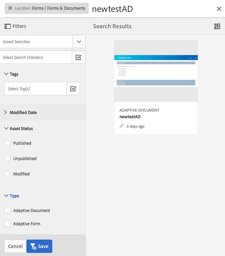
Task: Toggle the Filters rail icon
Action: pyautogui.click(x=7, y=26)
